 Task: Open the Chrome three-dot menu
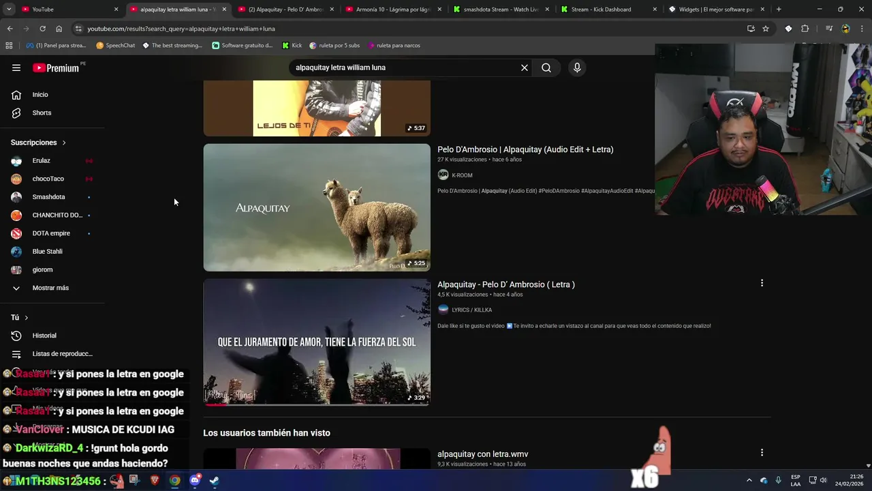862,29
